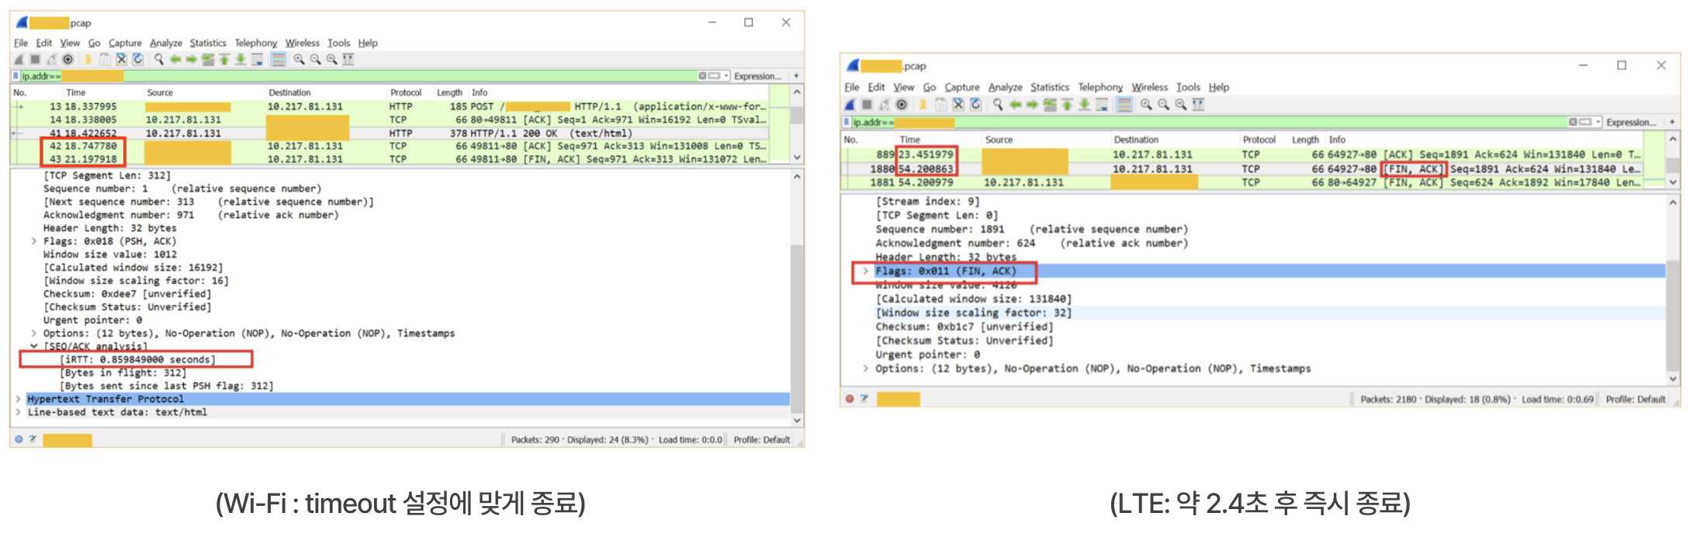
Task: Restart current capture icon in left window
Action: point(51,60)
